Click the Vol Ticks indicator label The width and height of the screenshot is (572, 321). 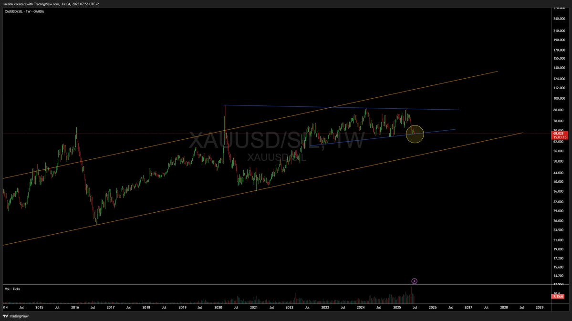12,289
